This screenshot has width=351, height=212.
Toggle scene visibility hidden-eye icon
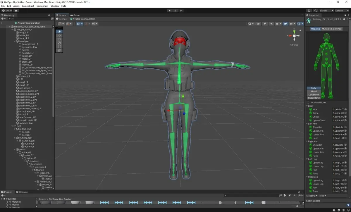coord(285,24)
